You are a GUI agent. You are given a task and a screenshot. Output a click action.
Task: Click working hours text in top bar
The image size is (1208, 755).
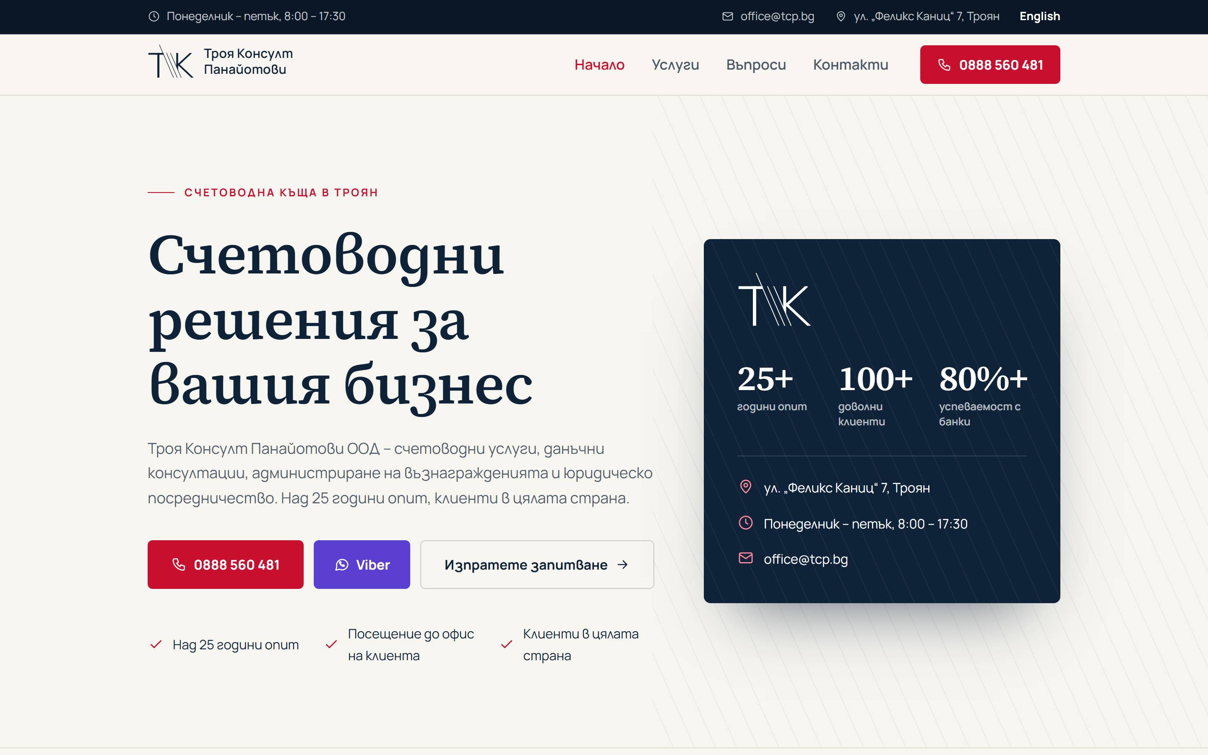pyautogui.click(x=255, y=16)
